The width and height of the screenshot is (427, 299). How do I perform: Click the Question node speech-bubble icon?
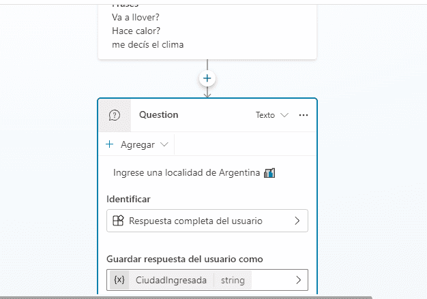[x=115, y=115]
